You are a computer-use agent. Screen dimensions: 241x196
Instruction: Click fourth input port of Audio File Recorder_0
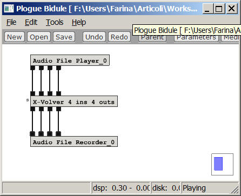58,134
